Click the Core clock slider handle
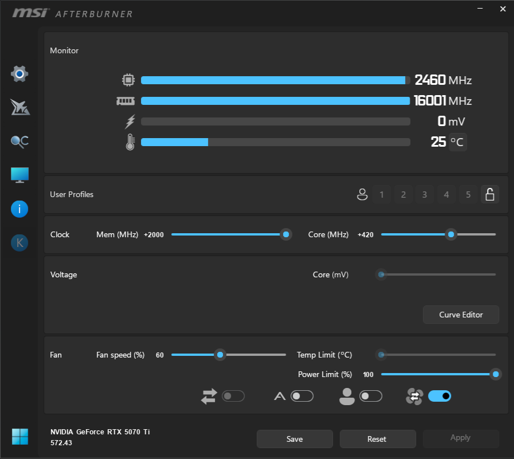 pos(451,234)
